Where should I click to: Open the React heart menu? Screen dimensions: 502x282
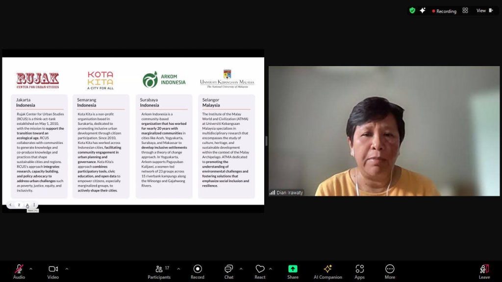click(260, 272)
